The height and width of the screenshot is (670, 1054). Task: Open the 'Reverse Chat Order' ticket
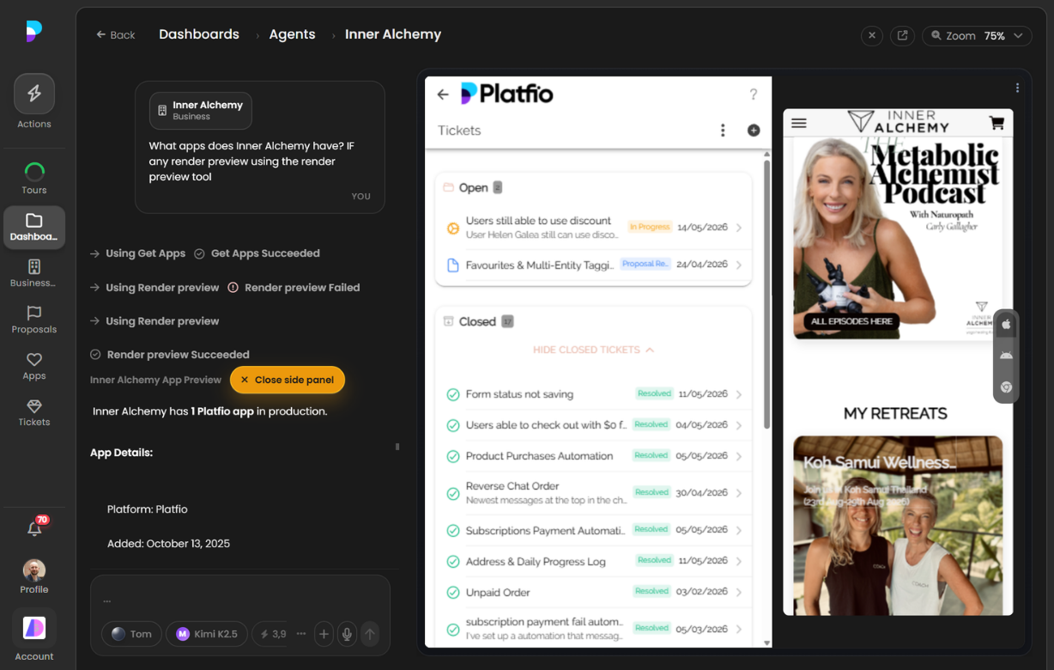(593, 493)
